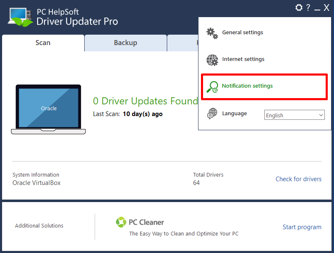Minimize the Driver Updater Pro window
Image resolution: width=334 pixels, height=253 pixels.
click(x=317, y=10)
